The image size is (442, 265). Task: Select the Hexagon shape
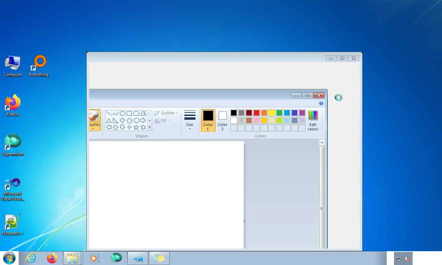(x=136, y=120)
